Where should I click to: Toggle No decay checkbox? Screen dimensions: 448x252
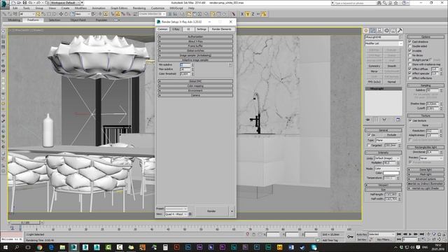tap(409, 55)
